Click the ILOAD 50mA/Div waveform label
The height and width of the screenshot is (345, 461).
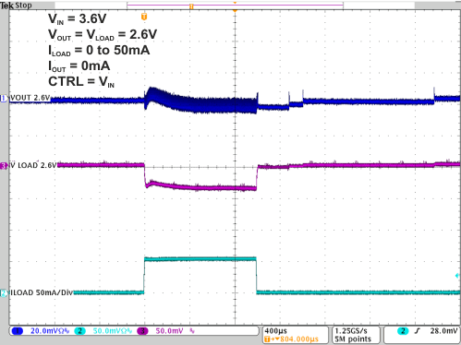tap(42, 292)
